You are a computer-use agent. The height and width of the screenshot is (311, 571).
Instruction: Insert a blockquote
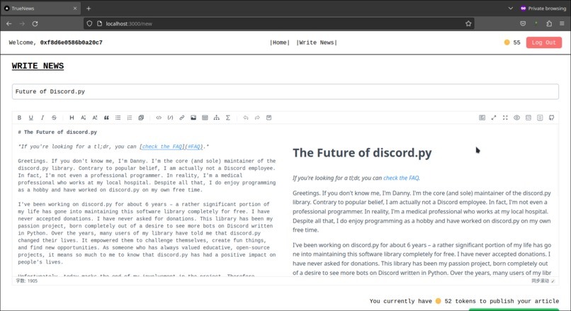[x=106, y=118]
